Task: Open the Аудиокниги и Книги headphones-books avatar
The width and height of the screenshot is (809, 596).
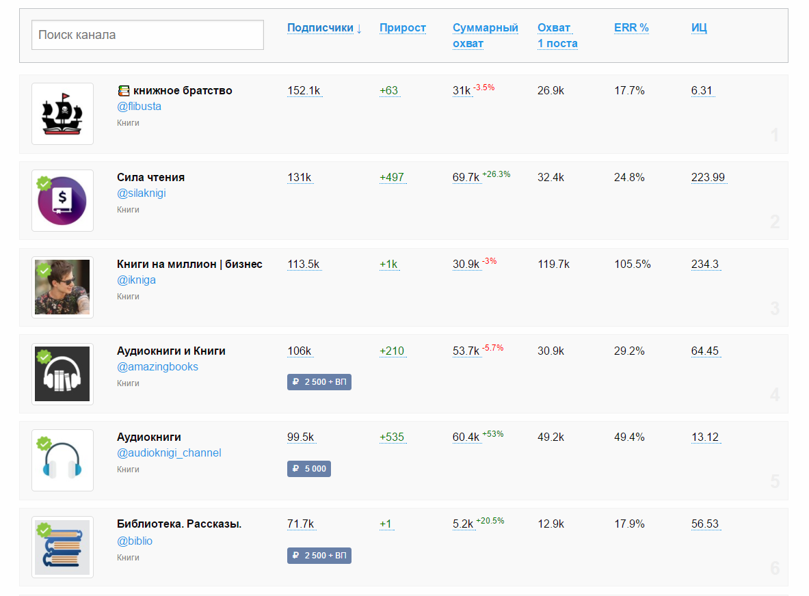Action: [x=62, y=374]
